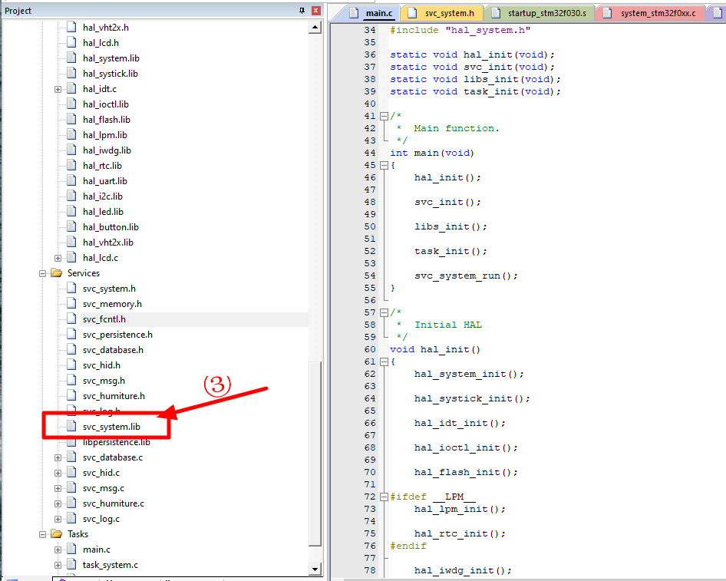Expand the hal_idt.c tree node
This screenshot has width=726, height=581.
click(58, 89)
